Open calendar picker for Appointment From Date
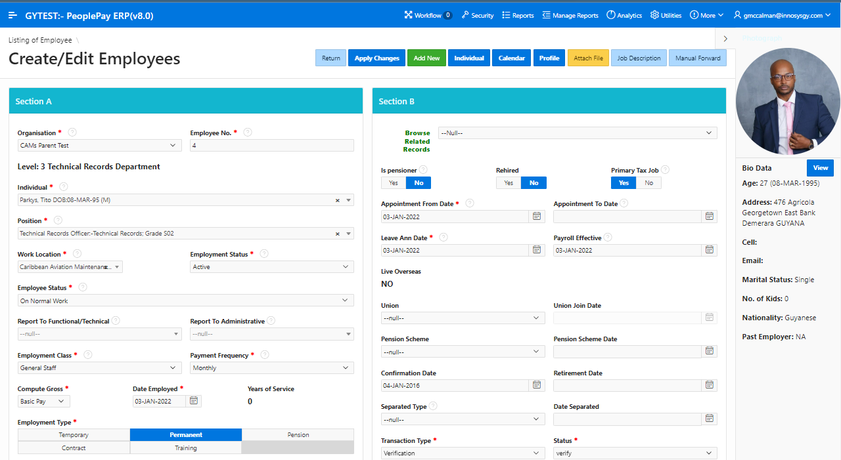The image size is (841, 460). pos(537,216)
